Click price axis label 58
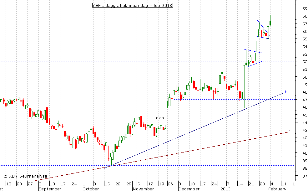308x191 pixels. tap(305, 16)
